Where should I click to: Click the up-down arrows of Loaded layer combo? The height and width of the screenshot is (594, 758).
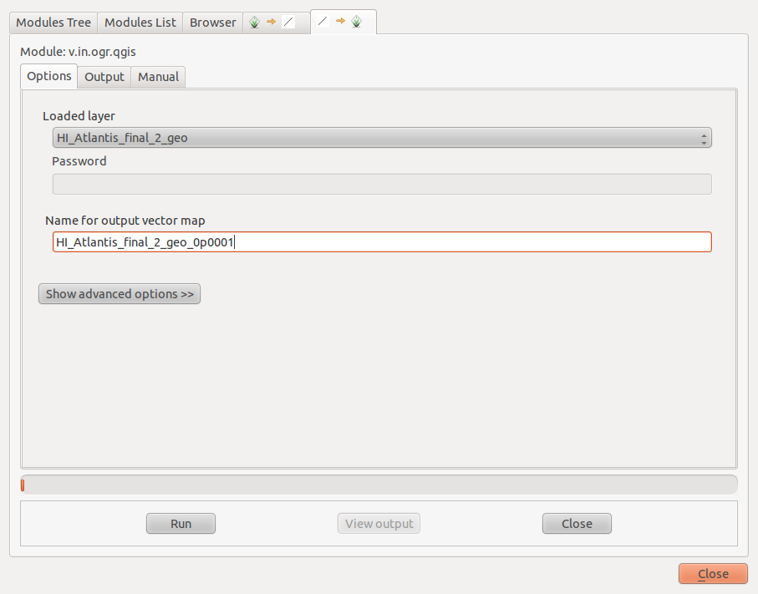coord(705,138)
